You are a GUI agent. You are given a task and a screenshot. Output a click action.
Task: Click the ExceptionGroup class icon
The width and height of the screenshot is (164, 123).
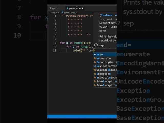pyautogui.click(x=95, y=78)
